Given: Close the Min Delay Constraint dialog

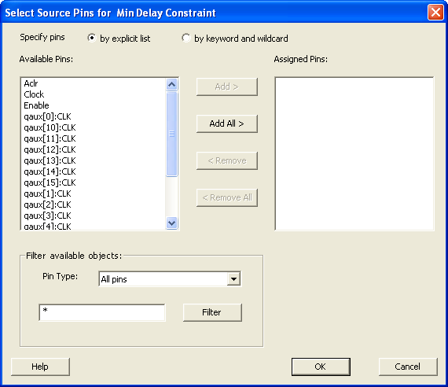Looking at the screenshot, I should click(x=435, y=13).
